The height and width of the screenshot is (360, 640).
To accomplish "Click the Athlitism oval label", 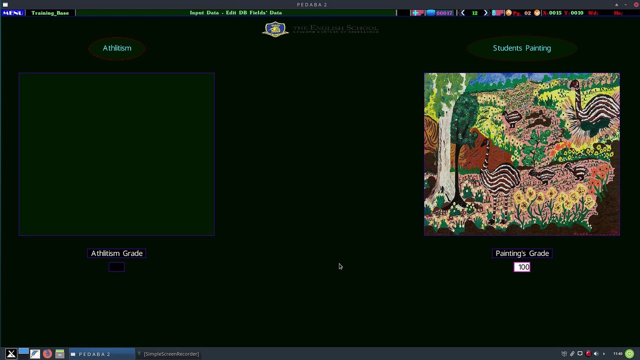I will (117, 48).
